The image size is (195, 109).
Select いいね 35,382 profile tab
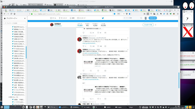pos(103,25)
